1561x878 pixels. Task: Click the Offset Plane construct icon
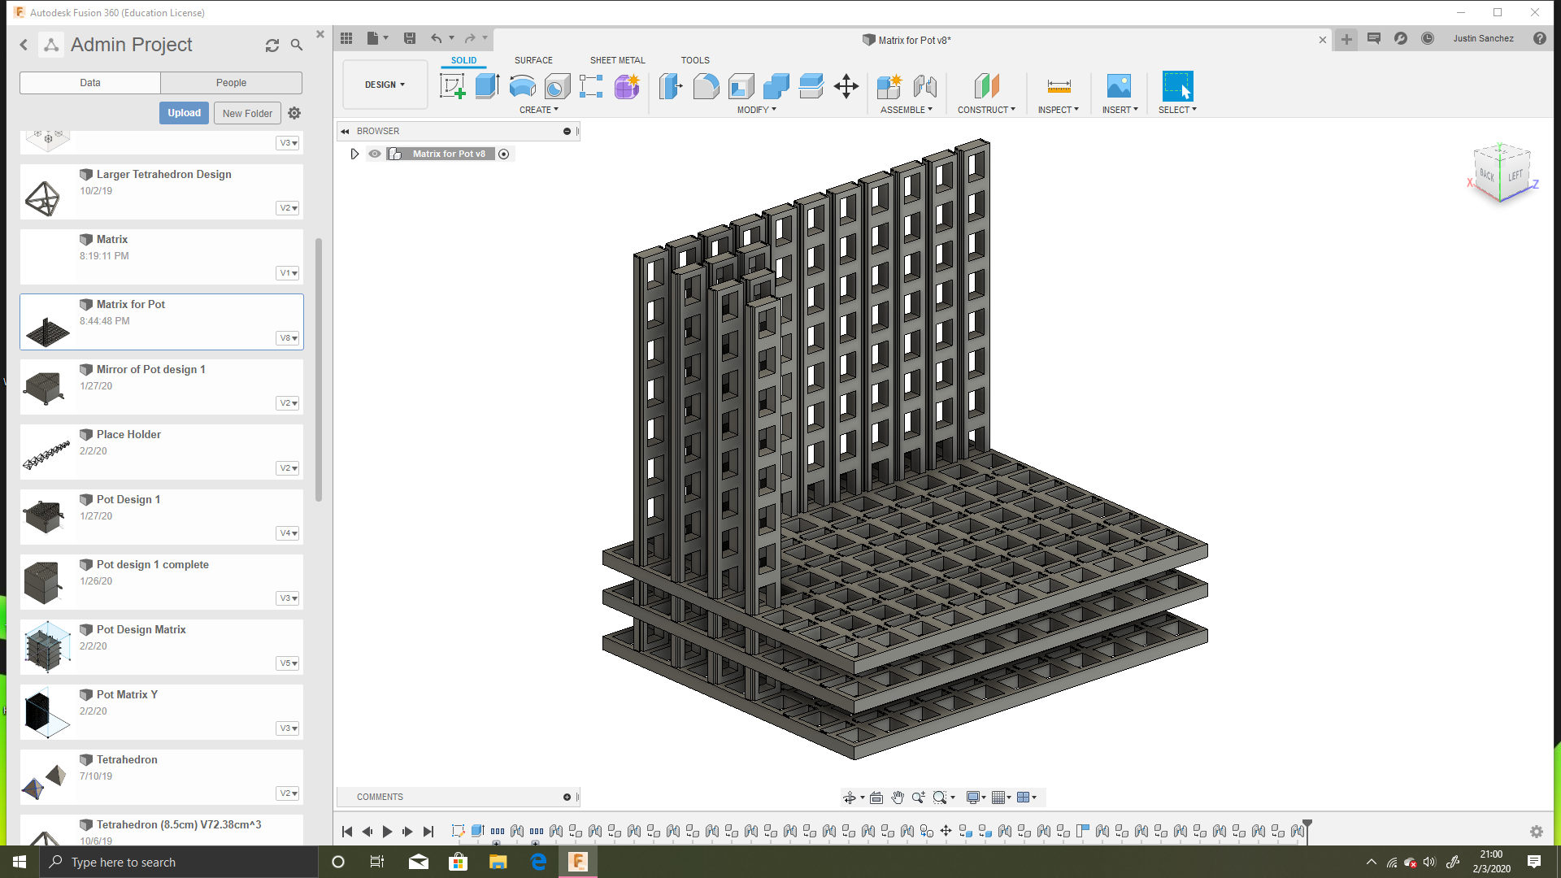click(986, 86)
